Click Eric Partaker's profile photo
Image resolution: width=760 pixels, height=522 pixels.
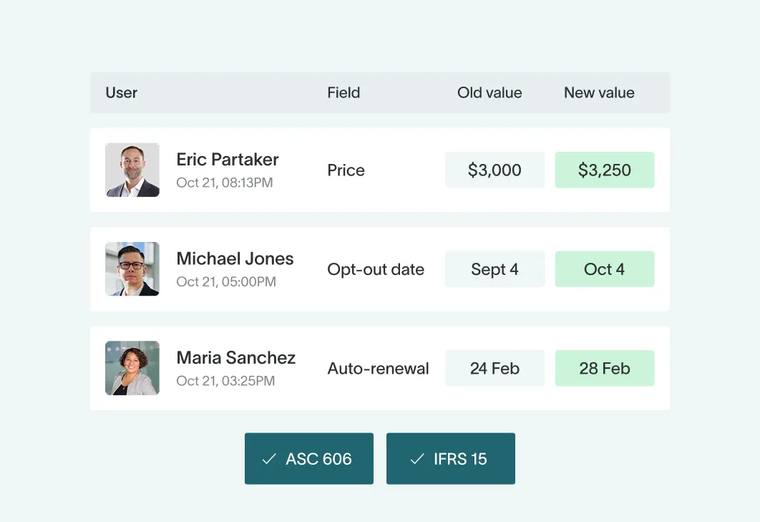[132, 170]
